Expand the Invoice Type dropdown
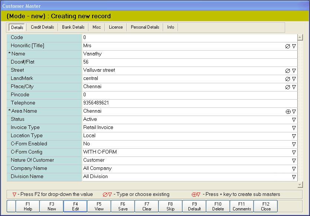This screenshot has width=310, height=216. click(294, 128)
